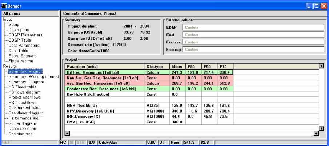Open the Spider diagram results page
This screenshot has height=146, width=329.
23,123
